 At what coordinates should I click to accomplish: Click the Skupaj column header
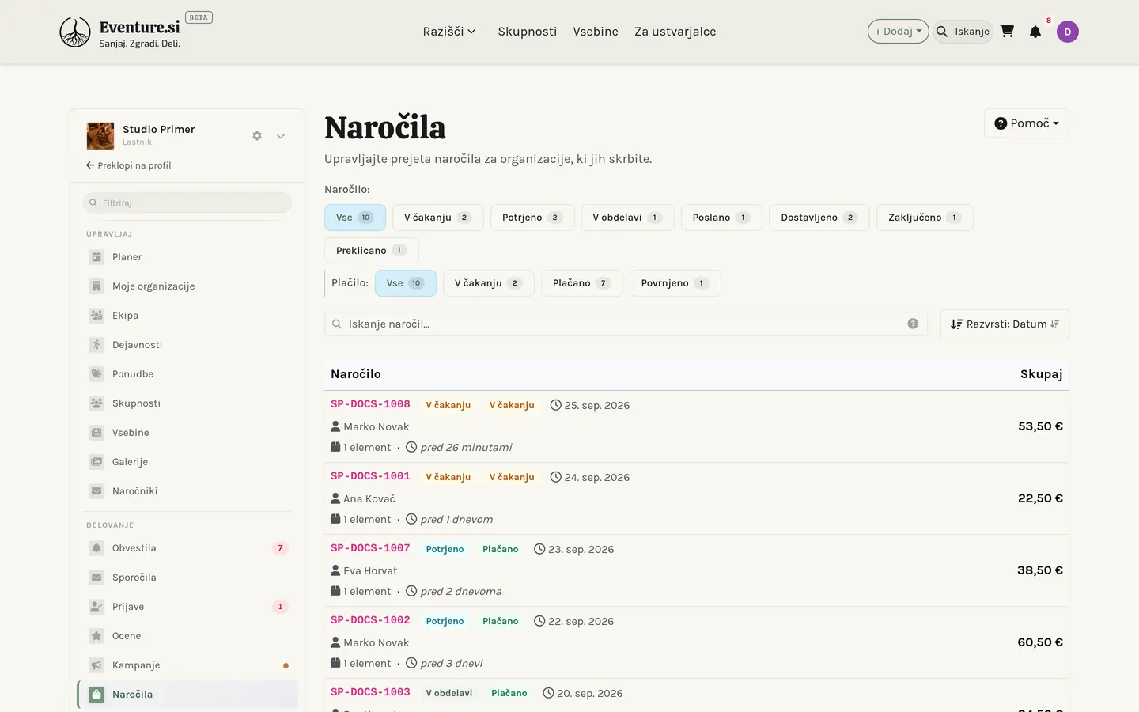1041,374
